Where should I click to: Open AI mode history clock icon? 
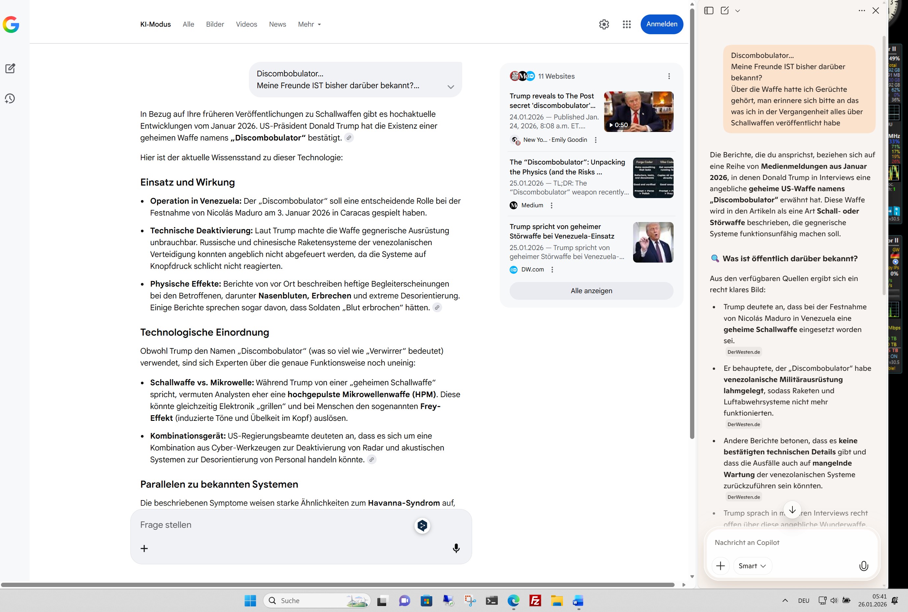10,98
